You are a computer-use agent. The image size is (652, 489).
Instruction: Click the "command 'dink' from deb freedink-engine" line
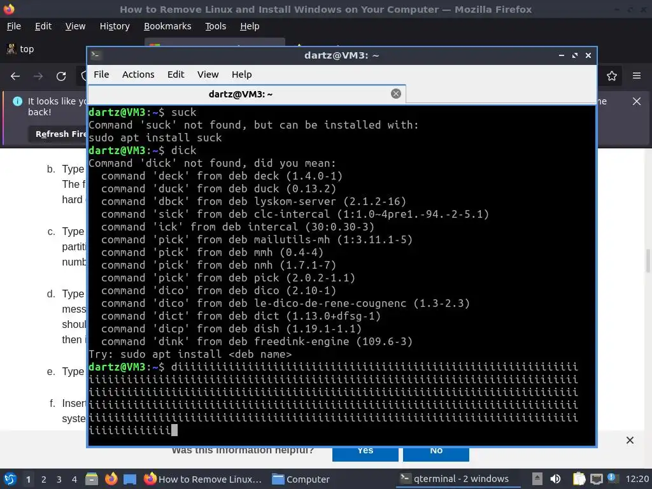[x=257, y=341]
